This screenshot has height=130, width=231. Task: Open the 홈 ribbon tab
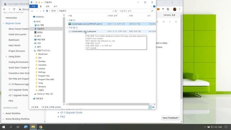point(41,6)
